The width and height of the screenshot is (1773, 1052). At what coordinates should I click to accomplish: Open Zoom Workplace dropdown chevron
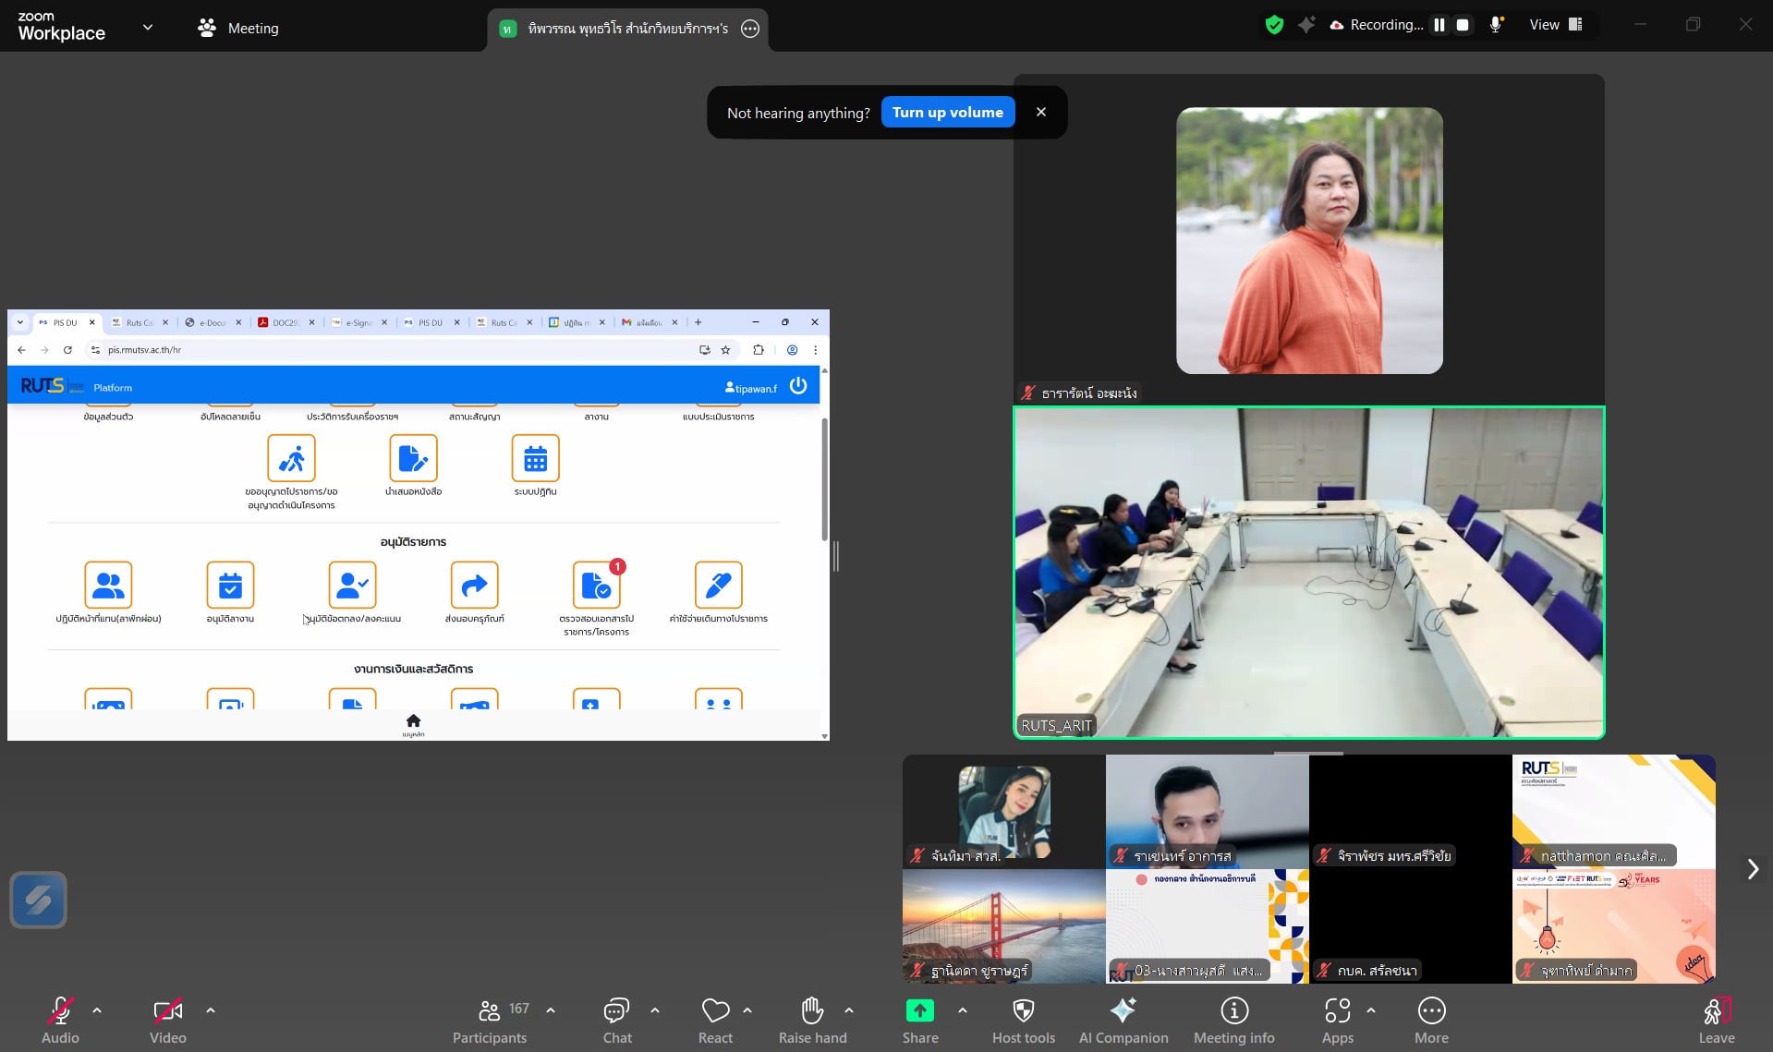pos(148,27)
